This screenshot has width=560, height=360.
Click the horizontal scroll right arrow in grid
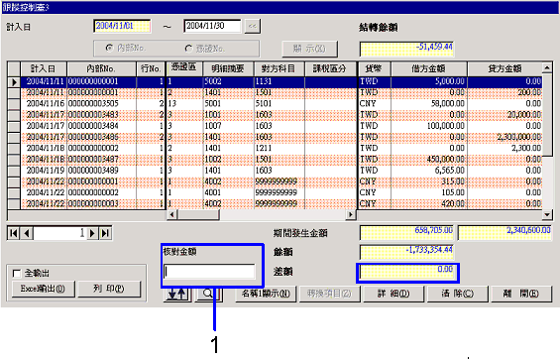tap(351, 214)
